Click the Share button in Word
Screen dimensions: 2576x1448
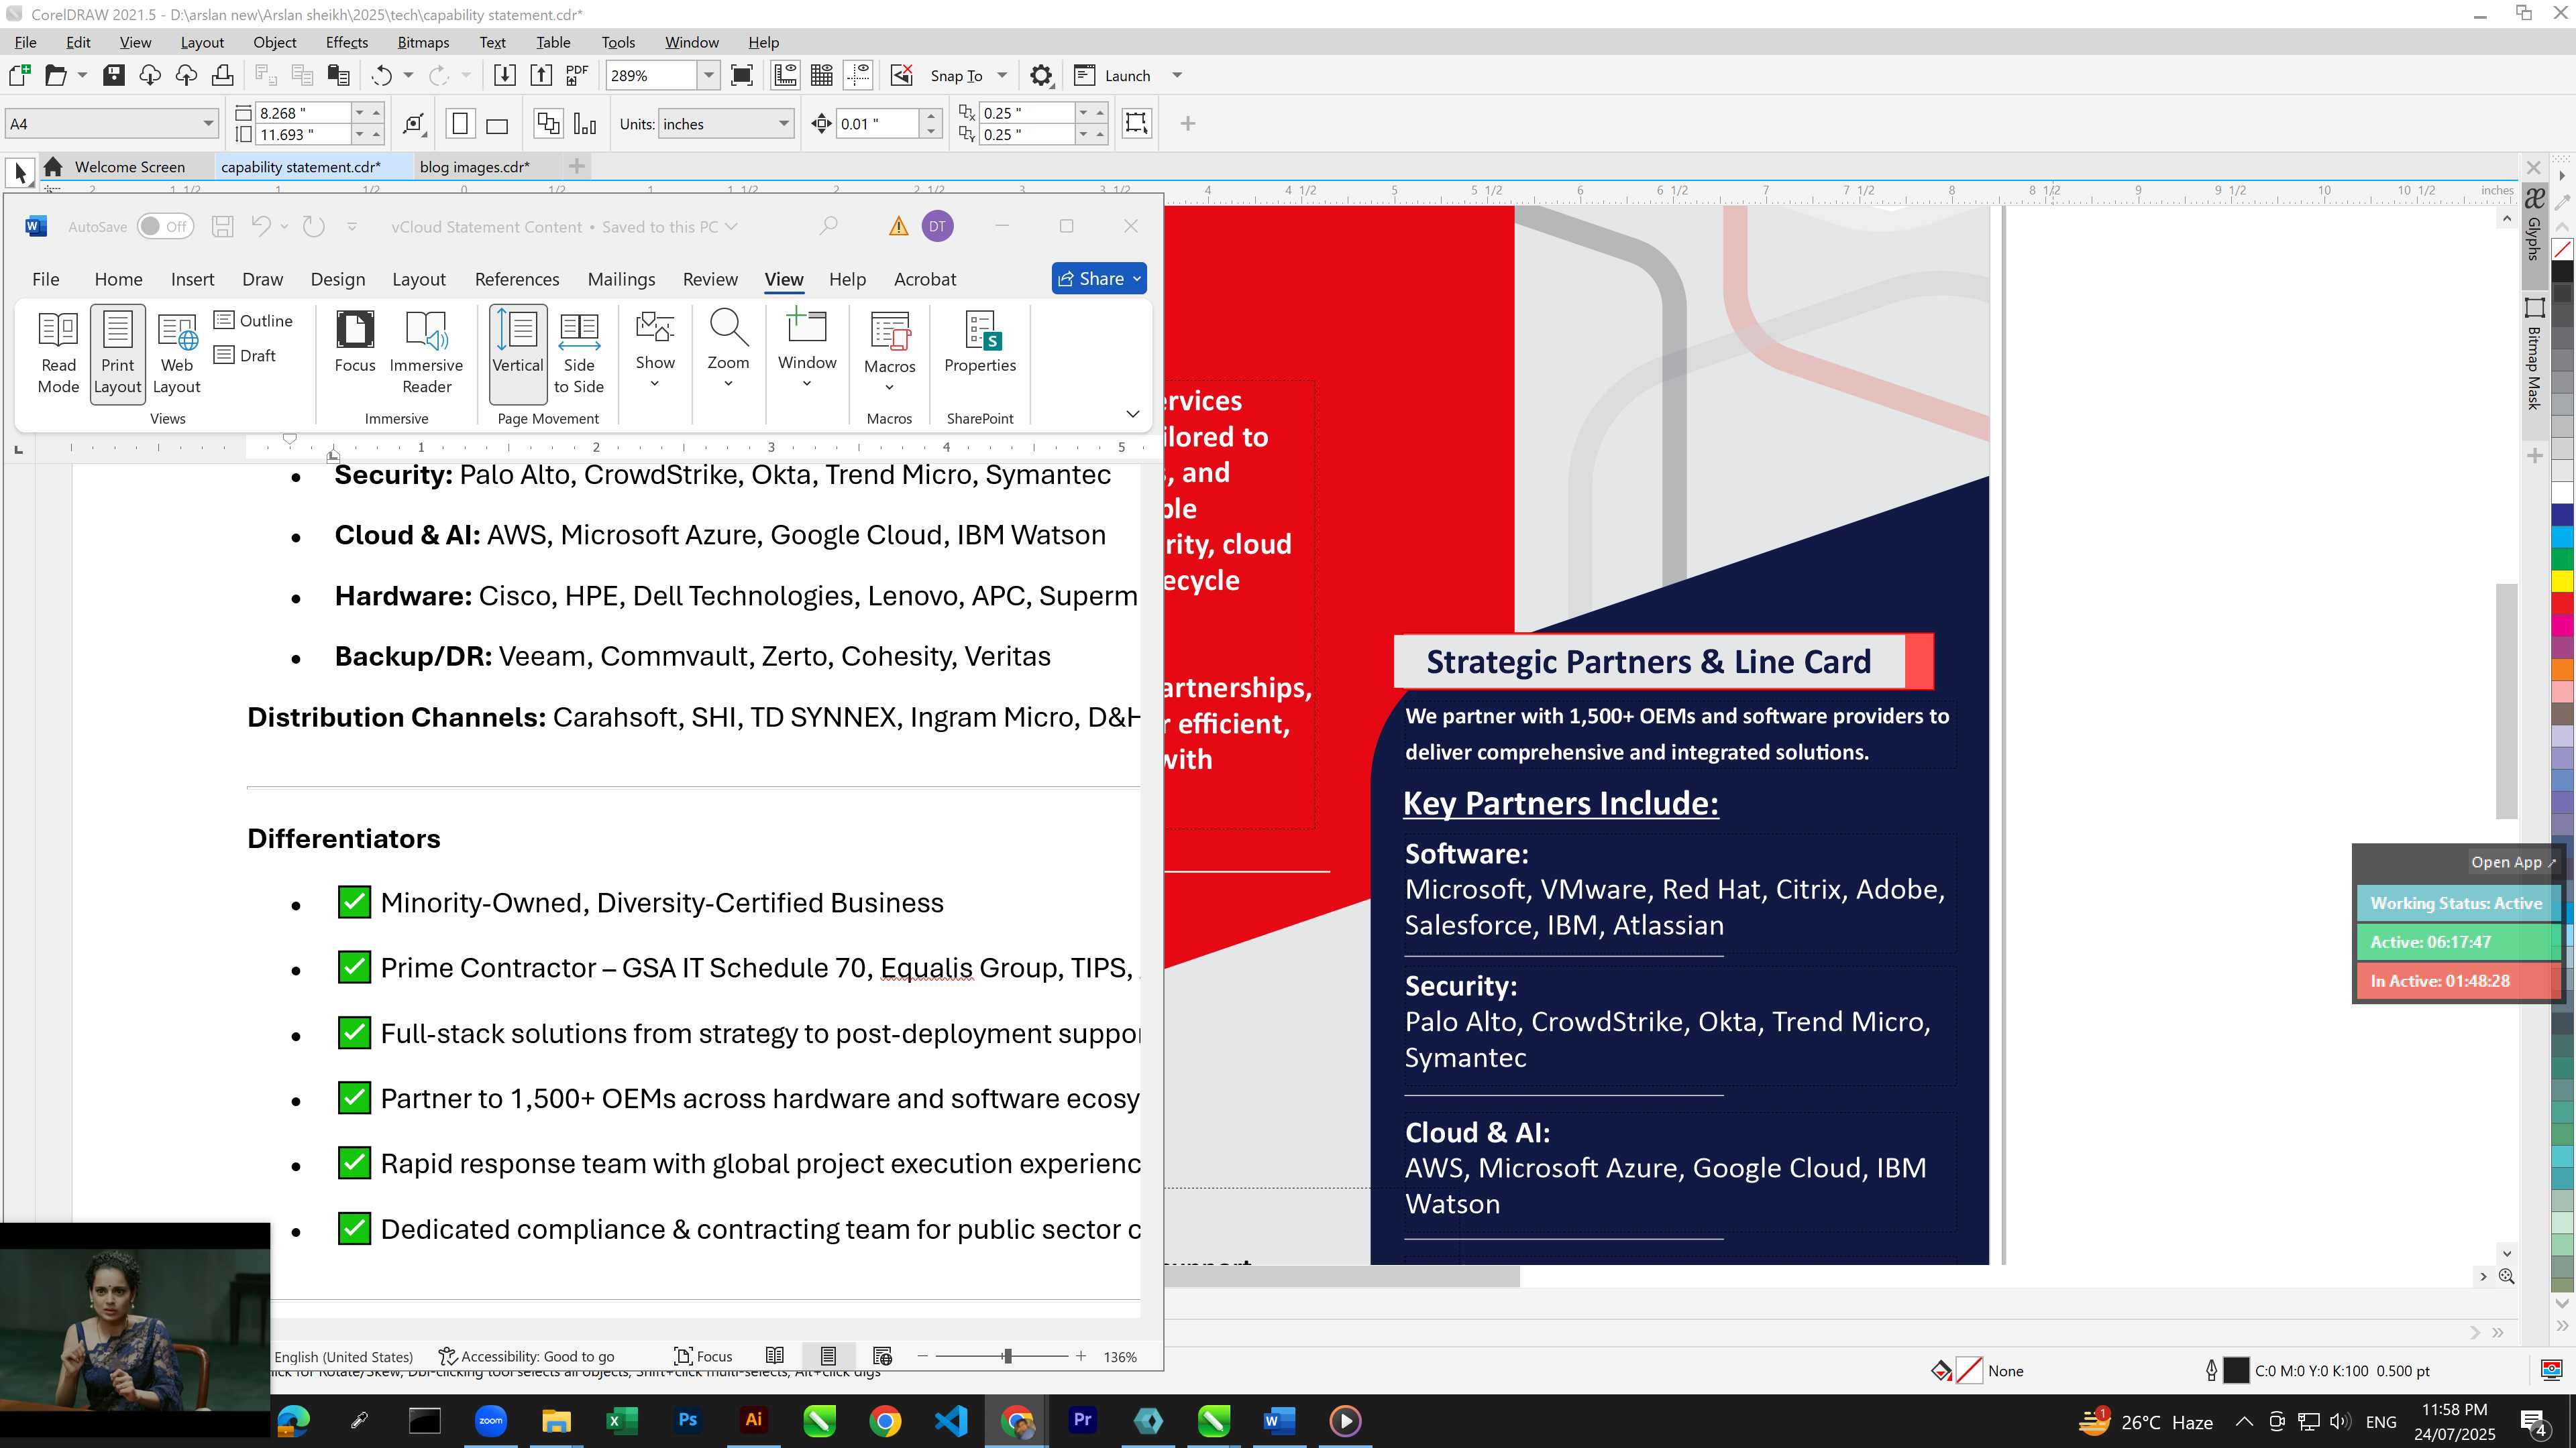point(1098,279)
